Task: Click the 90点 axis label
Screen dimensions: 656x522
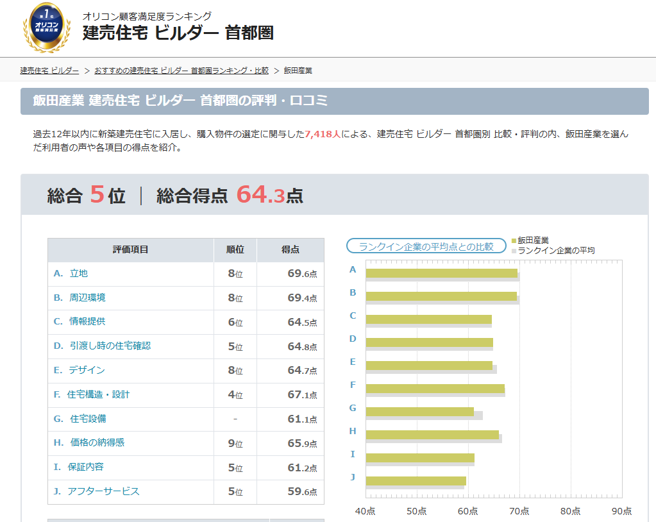Action: coord(622,511)
